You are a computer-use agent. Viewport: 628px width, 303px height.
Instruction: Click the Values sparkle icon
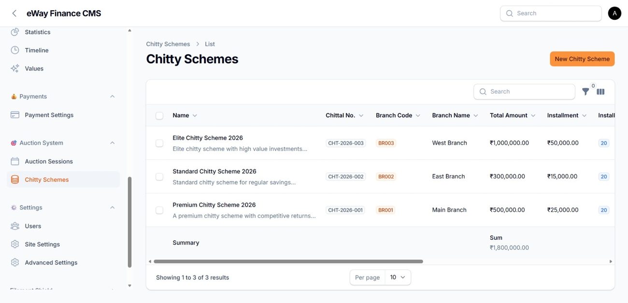click(x=15, y=69)
